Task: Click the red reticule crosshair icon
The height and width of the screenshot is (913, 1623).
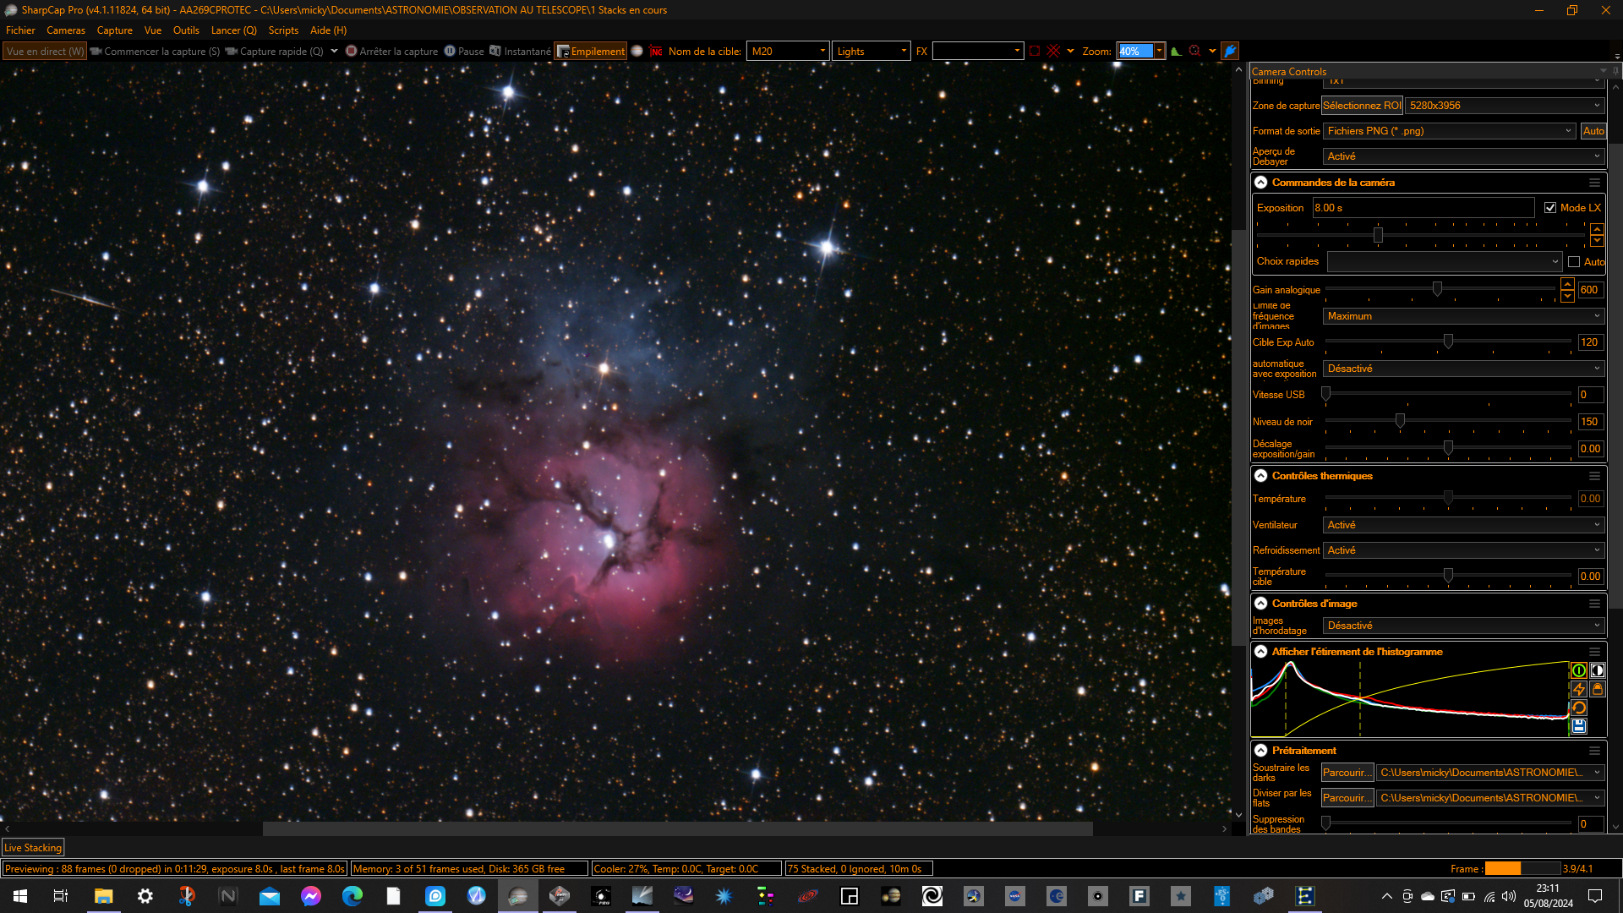Action: [1053, 51]
